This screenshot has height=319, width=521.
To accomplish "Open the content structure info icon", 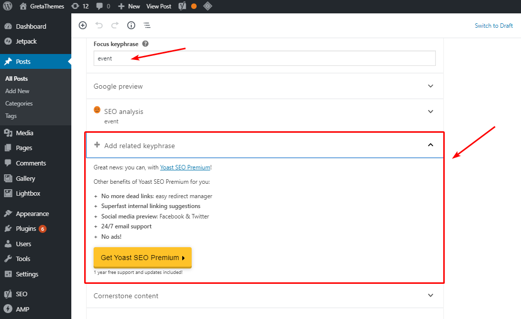I will coord(131,25).
